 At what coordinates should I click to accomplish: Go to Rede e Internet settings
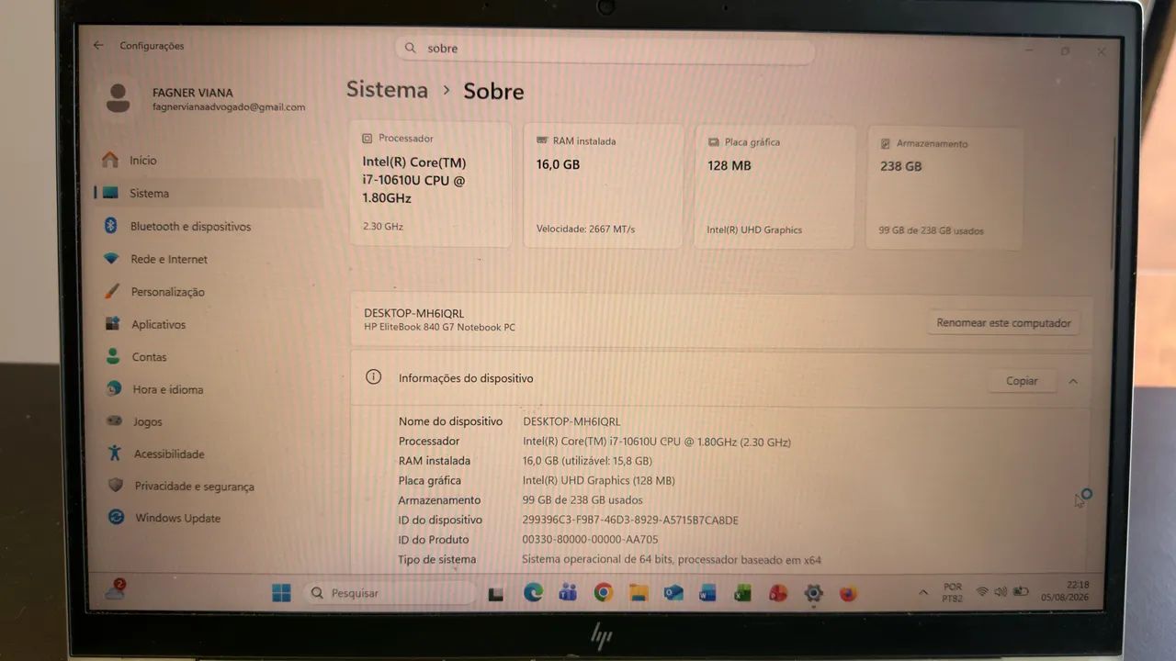point(209,260)
